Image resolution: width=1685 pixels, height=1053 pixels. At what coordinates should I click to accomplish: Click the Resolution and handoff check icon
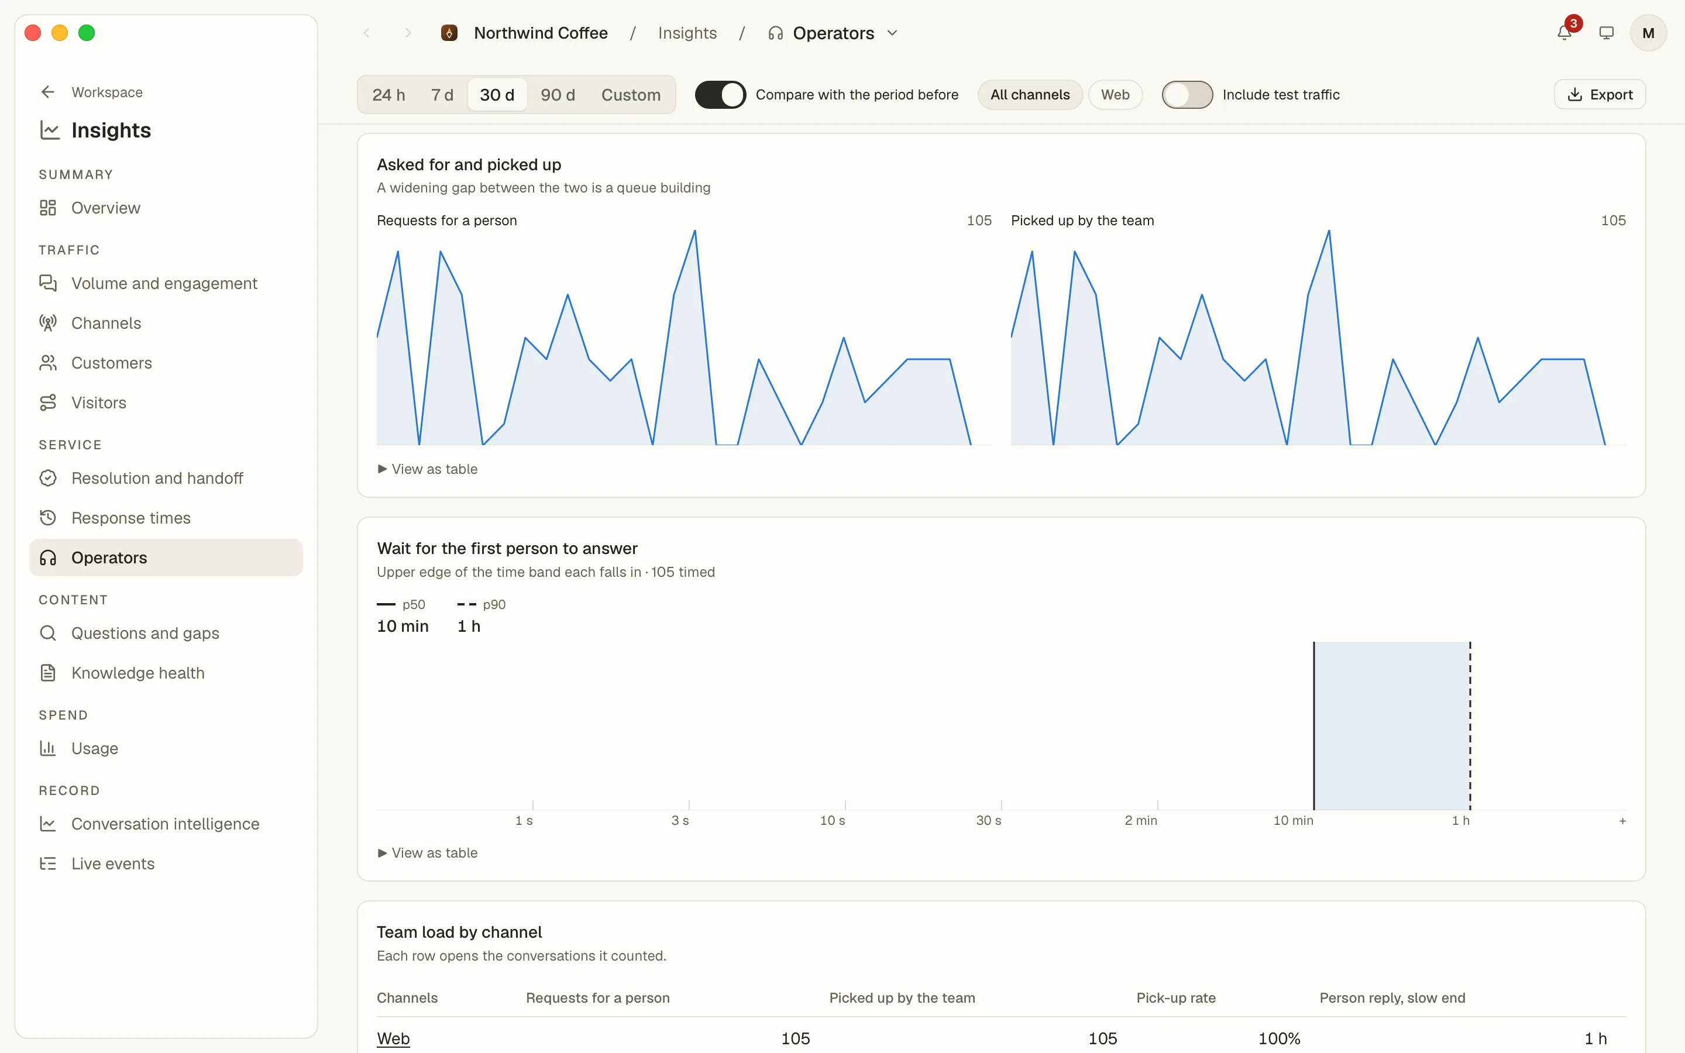pos(47,478)
